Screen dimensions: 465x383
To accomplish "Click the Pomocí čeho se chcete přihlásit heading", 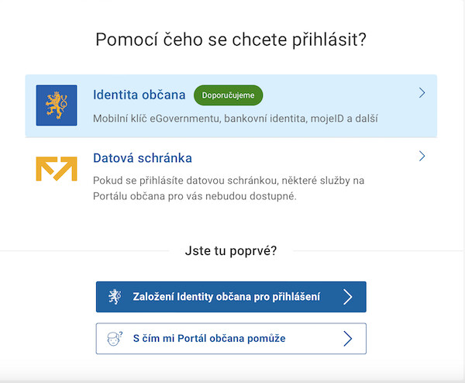I will (231, 40).
